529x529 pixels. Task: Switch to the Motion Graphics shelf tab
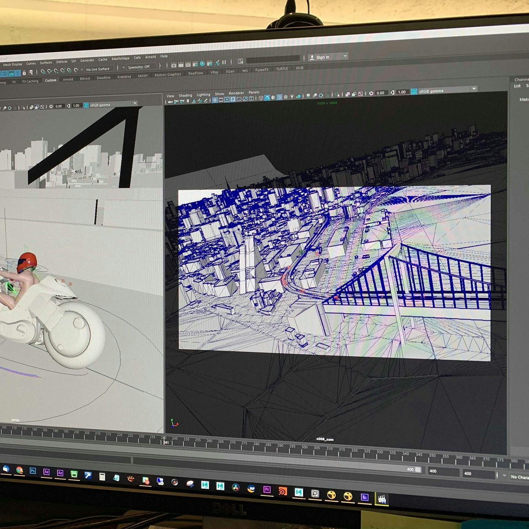(167, 75)
